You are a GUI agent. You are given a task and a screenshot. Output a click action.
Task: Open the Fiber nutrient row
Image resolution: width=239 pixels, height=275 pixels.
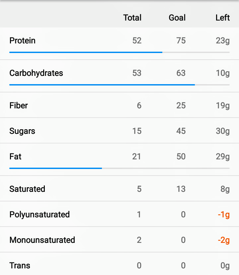(119, 105)
